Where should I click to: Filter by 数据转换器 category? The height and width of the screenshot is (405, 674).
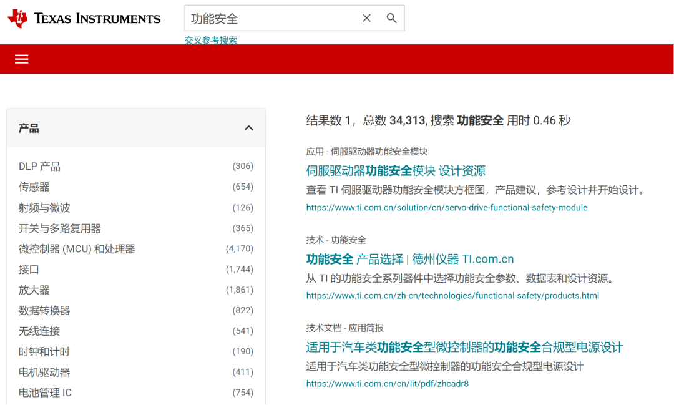[x=44, y=310]
